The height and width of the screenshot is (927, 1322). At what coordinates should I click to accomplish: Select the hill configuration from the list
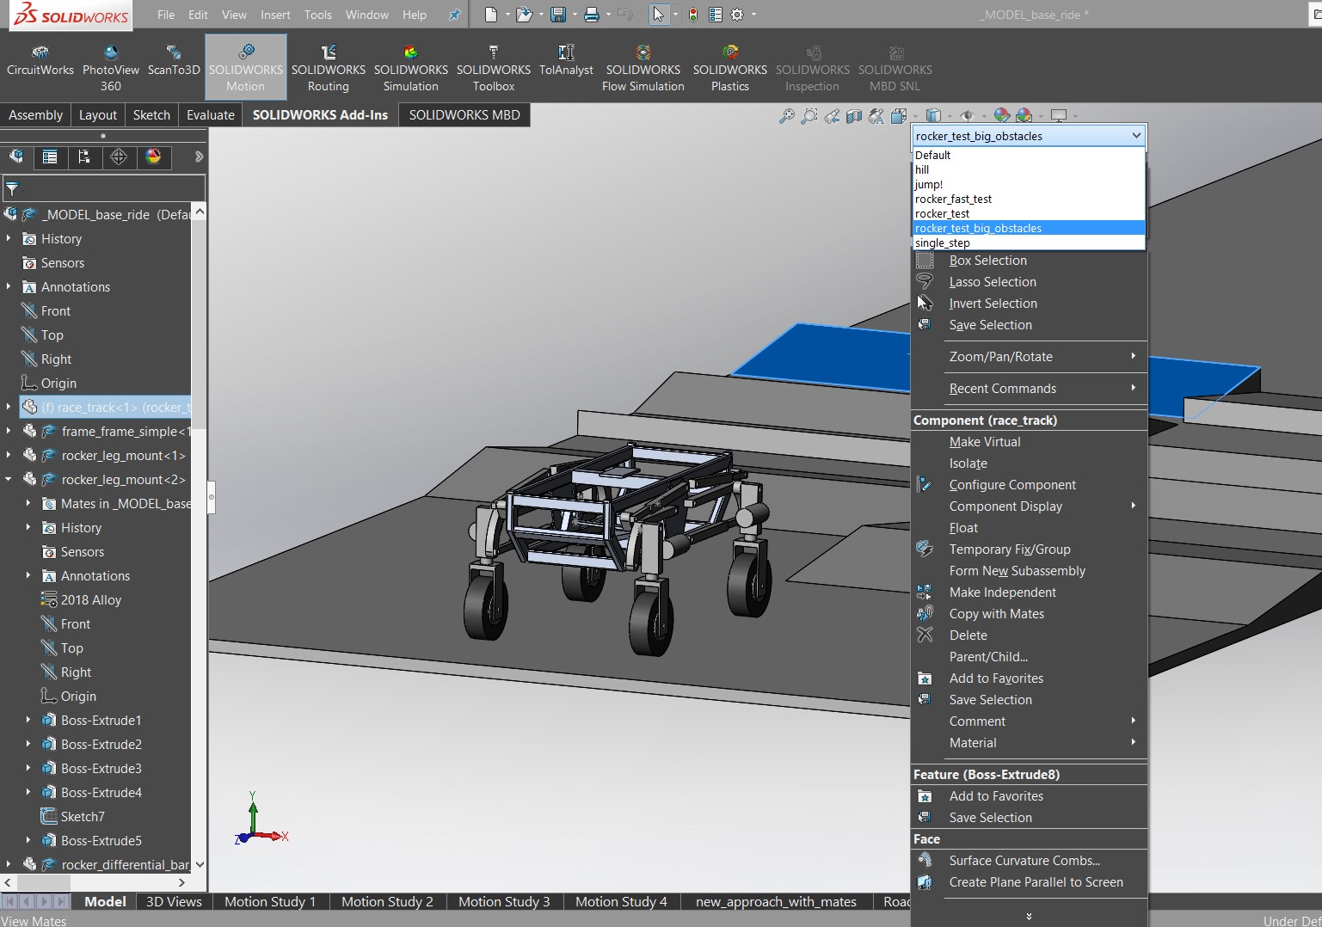tap(922, 169)
